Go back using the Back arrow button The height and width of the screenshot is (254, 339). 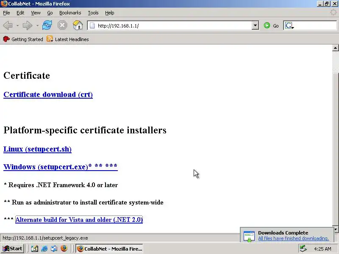click(8, 25)
